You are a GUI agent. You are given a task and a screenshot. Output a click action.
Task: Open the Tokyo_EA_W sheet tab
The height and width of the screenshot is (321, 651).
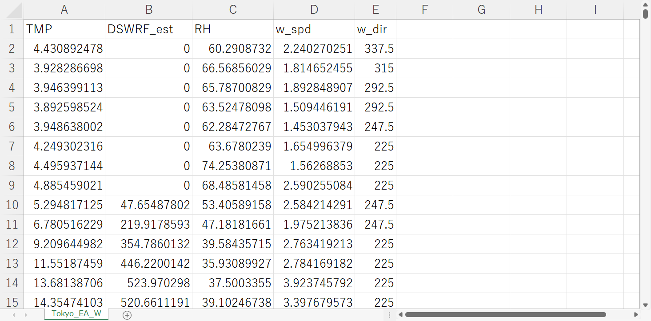click(76, 314)
